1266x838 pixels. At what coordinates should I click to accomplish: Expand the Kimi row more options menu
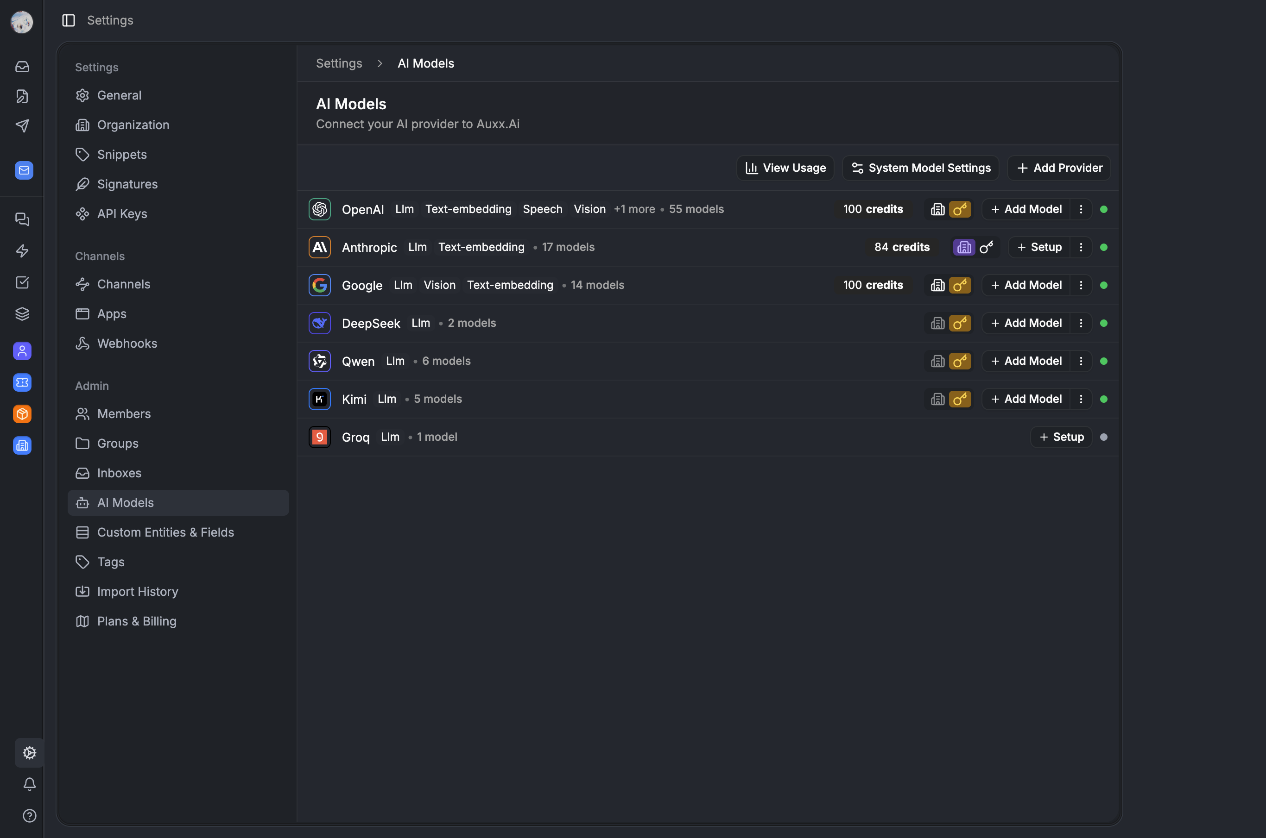point(1081,399)
